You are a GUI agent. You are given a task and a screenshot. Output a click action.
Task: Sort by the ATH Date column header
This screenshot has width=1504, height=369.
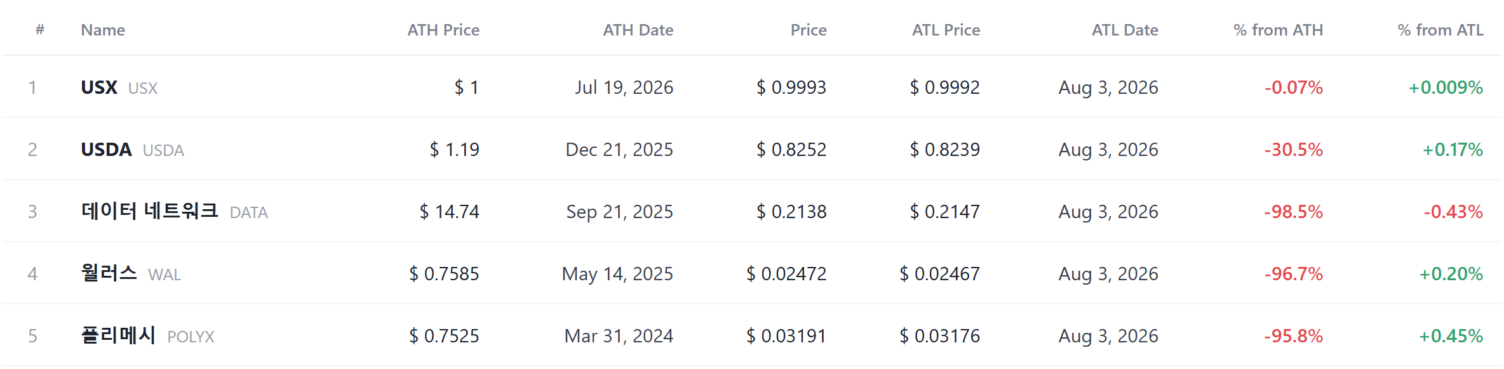[x=638, y=30]
